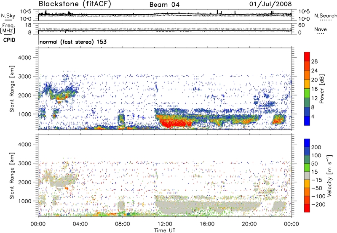Click the 16 label on the power color bar
Screen dimensions: 337x233
(314, 89)
